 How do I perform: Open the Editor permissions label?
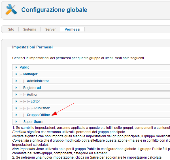(35, 101)
